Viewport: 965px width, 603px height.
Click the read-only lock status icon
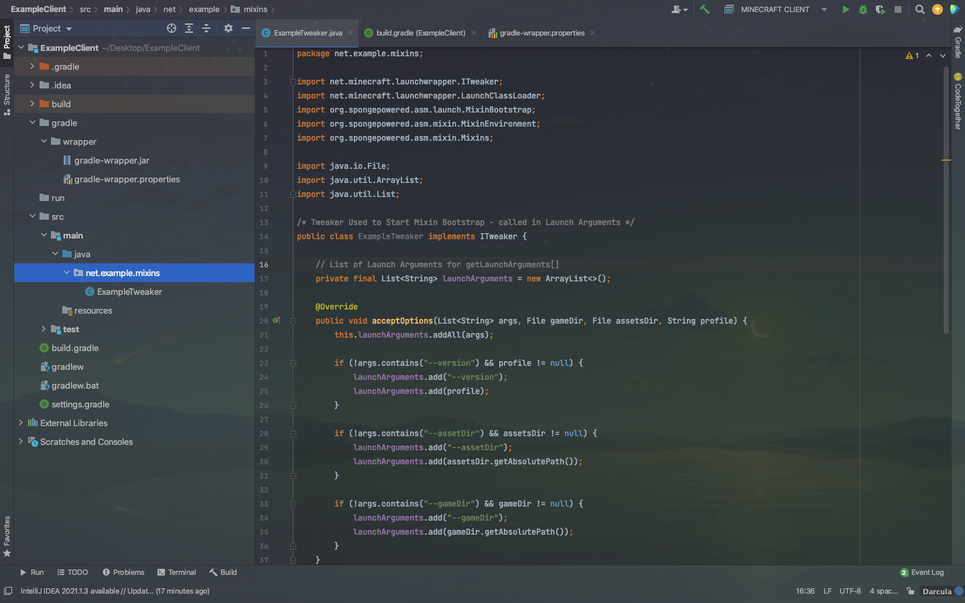coord(910,591)
